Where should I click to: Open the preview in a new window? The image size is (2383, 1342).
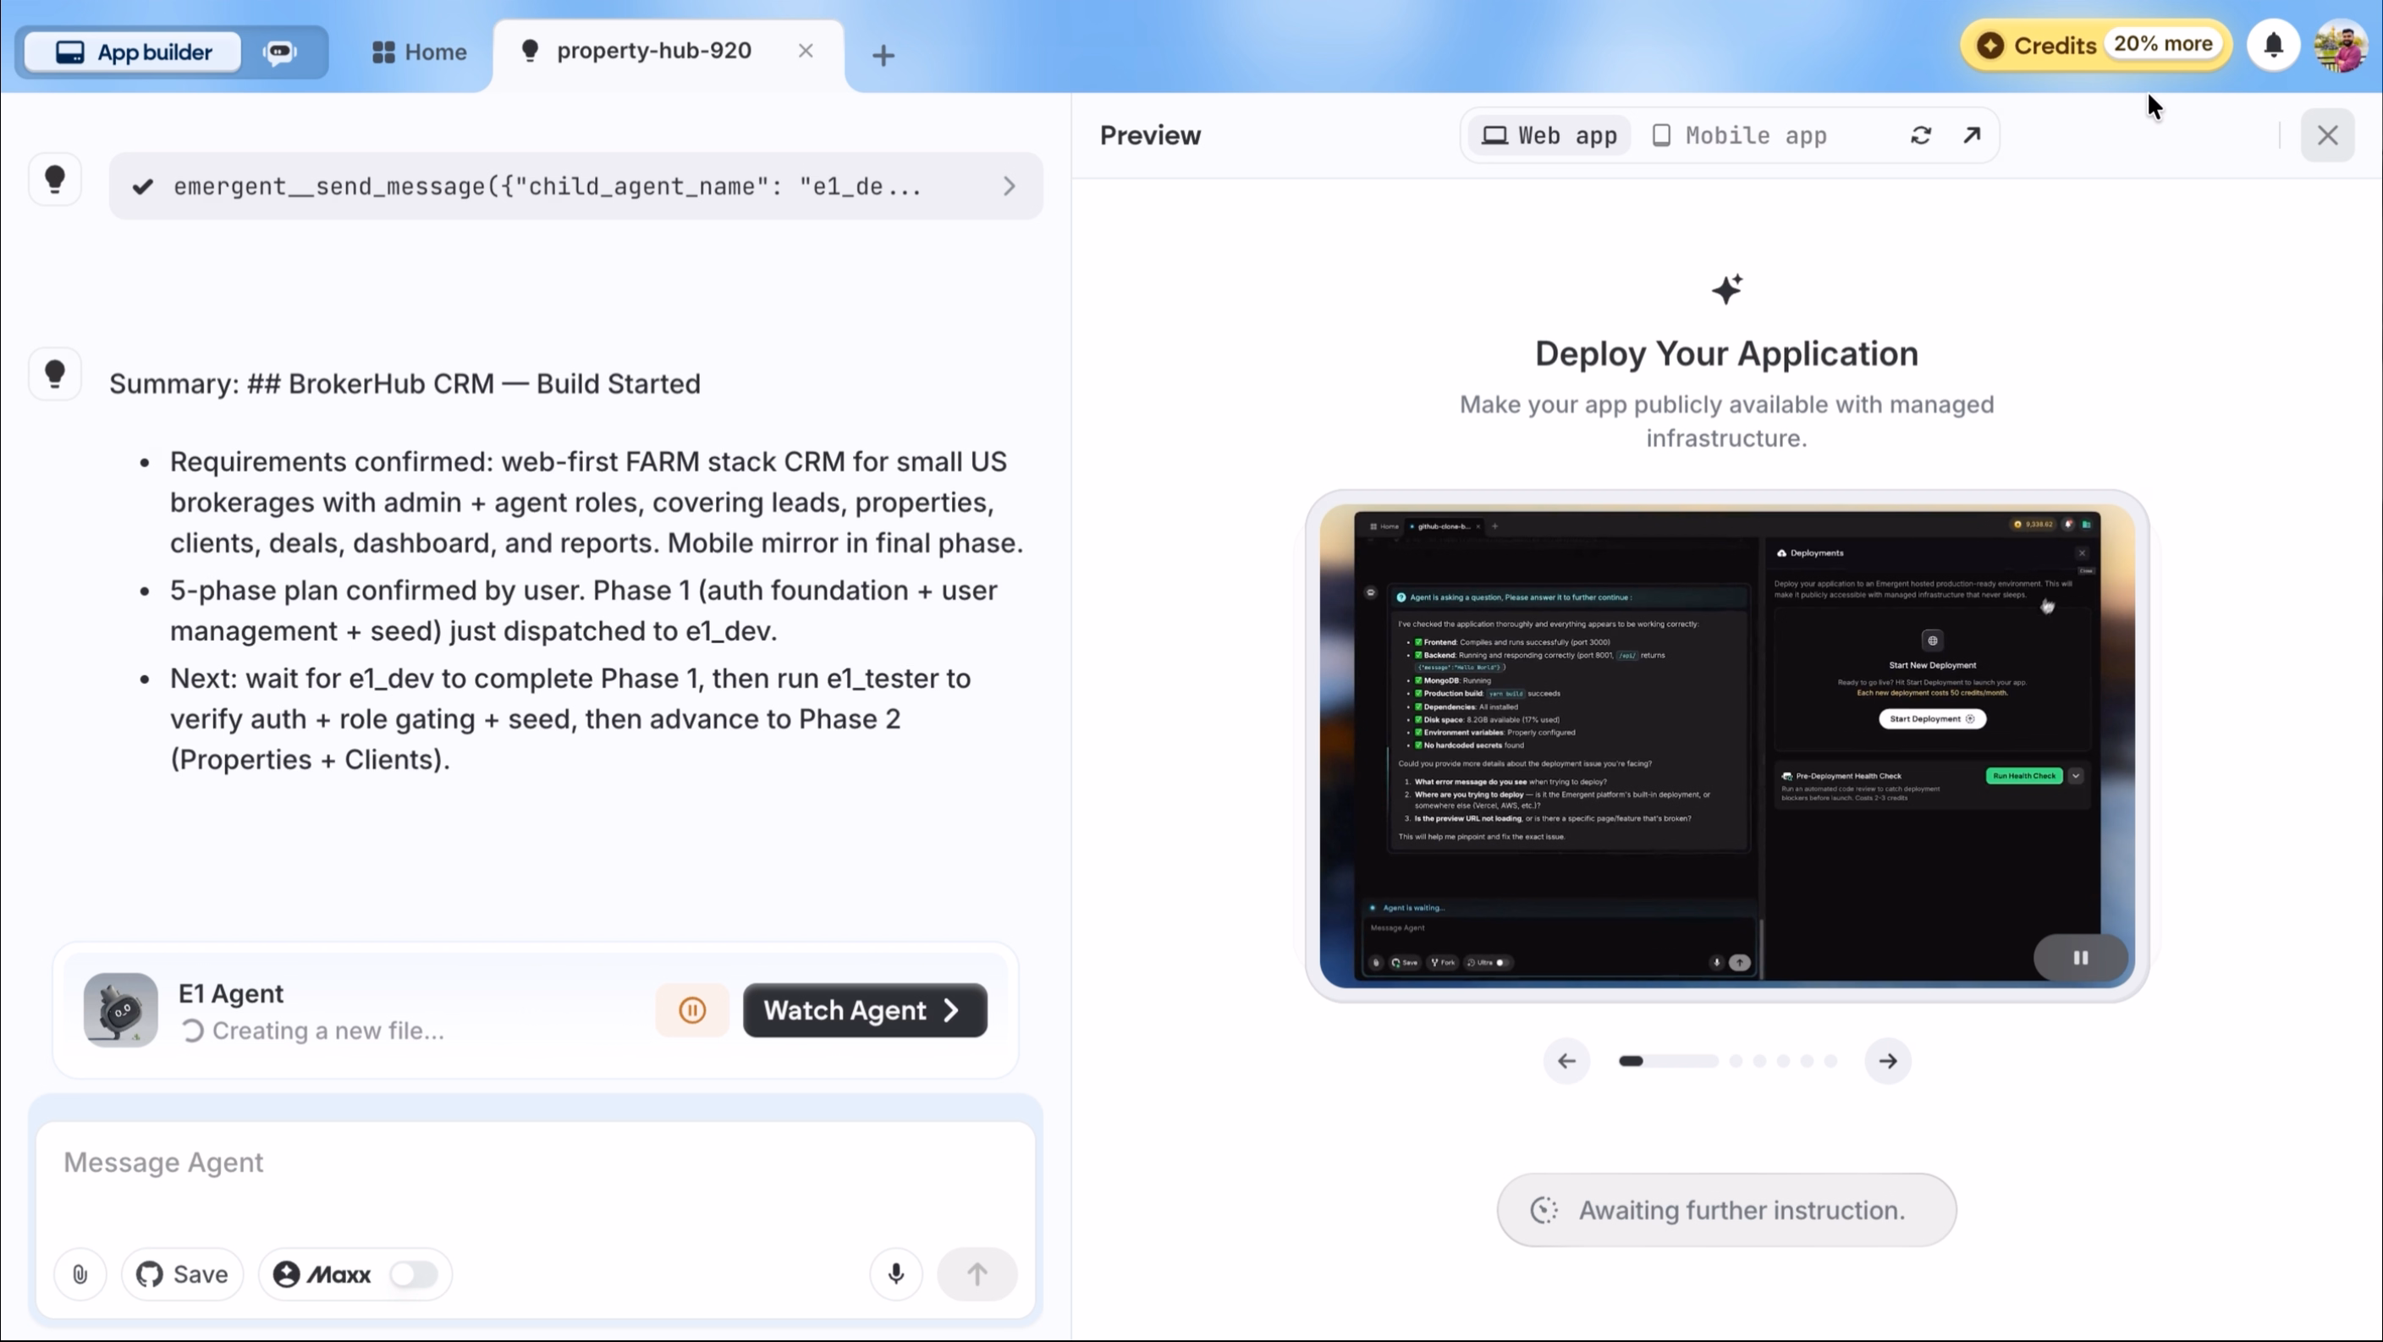tap(1973, 136)
